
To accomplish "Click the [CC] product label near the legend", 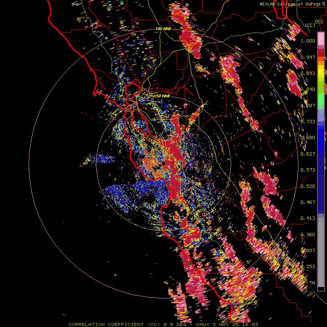I will pos(310,25).
